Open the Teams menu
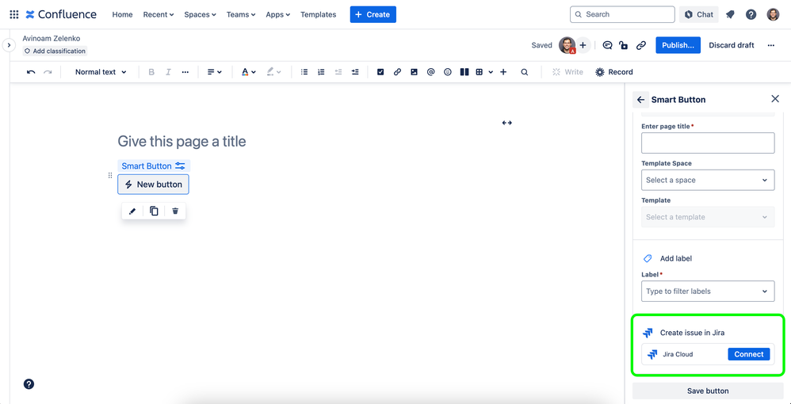The image size is (791, 404). [241, 14]
